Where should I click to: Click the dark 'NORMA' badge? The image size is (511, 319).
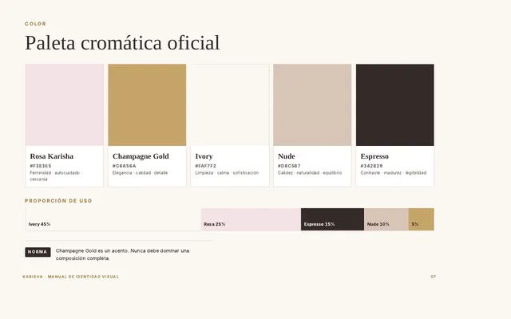coord(38,252)
